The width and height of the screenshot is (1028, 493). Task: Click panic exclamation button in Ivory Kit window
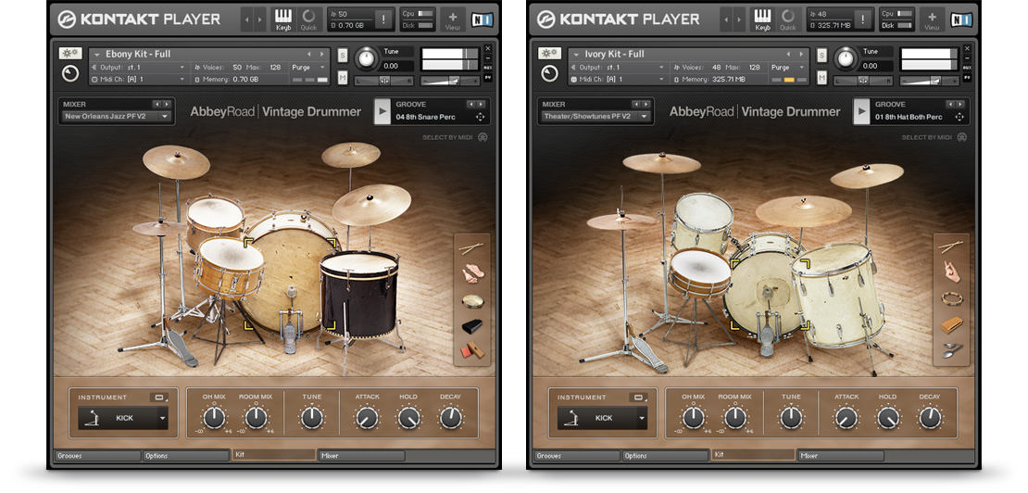click(x=863, y=19)
